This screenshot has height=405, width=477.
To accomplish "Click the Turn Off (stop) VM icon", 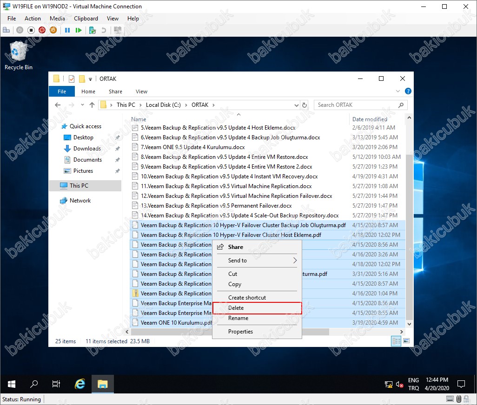I will tap(31, 30).
